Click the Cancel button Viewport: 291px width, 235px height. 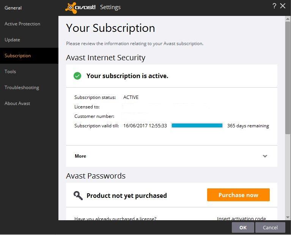[270, 227]
